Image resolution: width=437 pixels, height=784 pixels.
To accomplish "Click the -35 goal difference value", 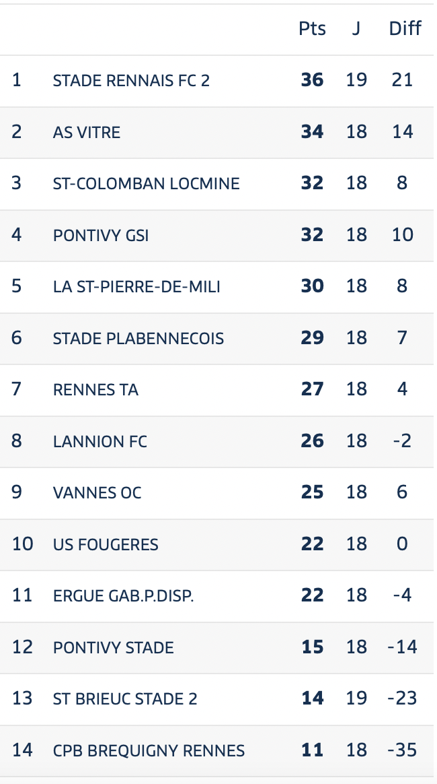I will [402, 750].
